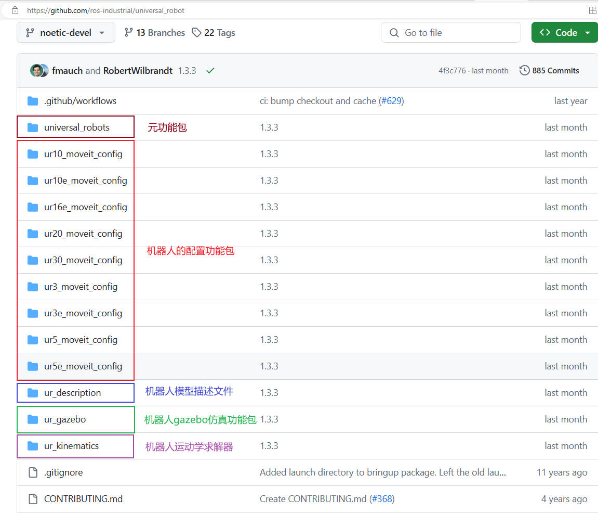The height and width of the screenshot is (513, 598).
Task: Open the ur10_moveit_config folder
Action: (x=83, y=154)
